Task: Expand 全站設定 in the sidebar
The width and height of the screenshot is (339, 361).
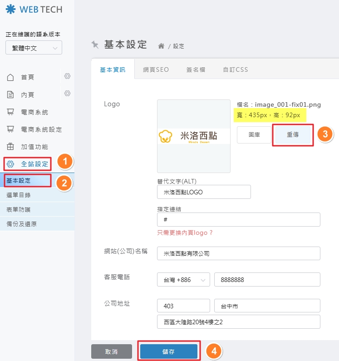Action: coord(34,164)
